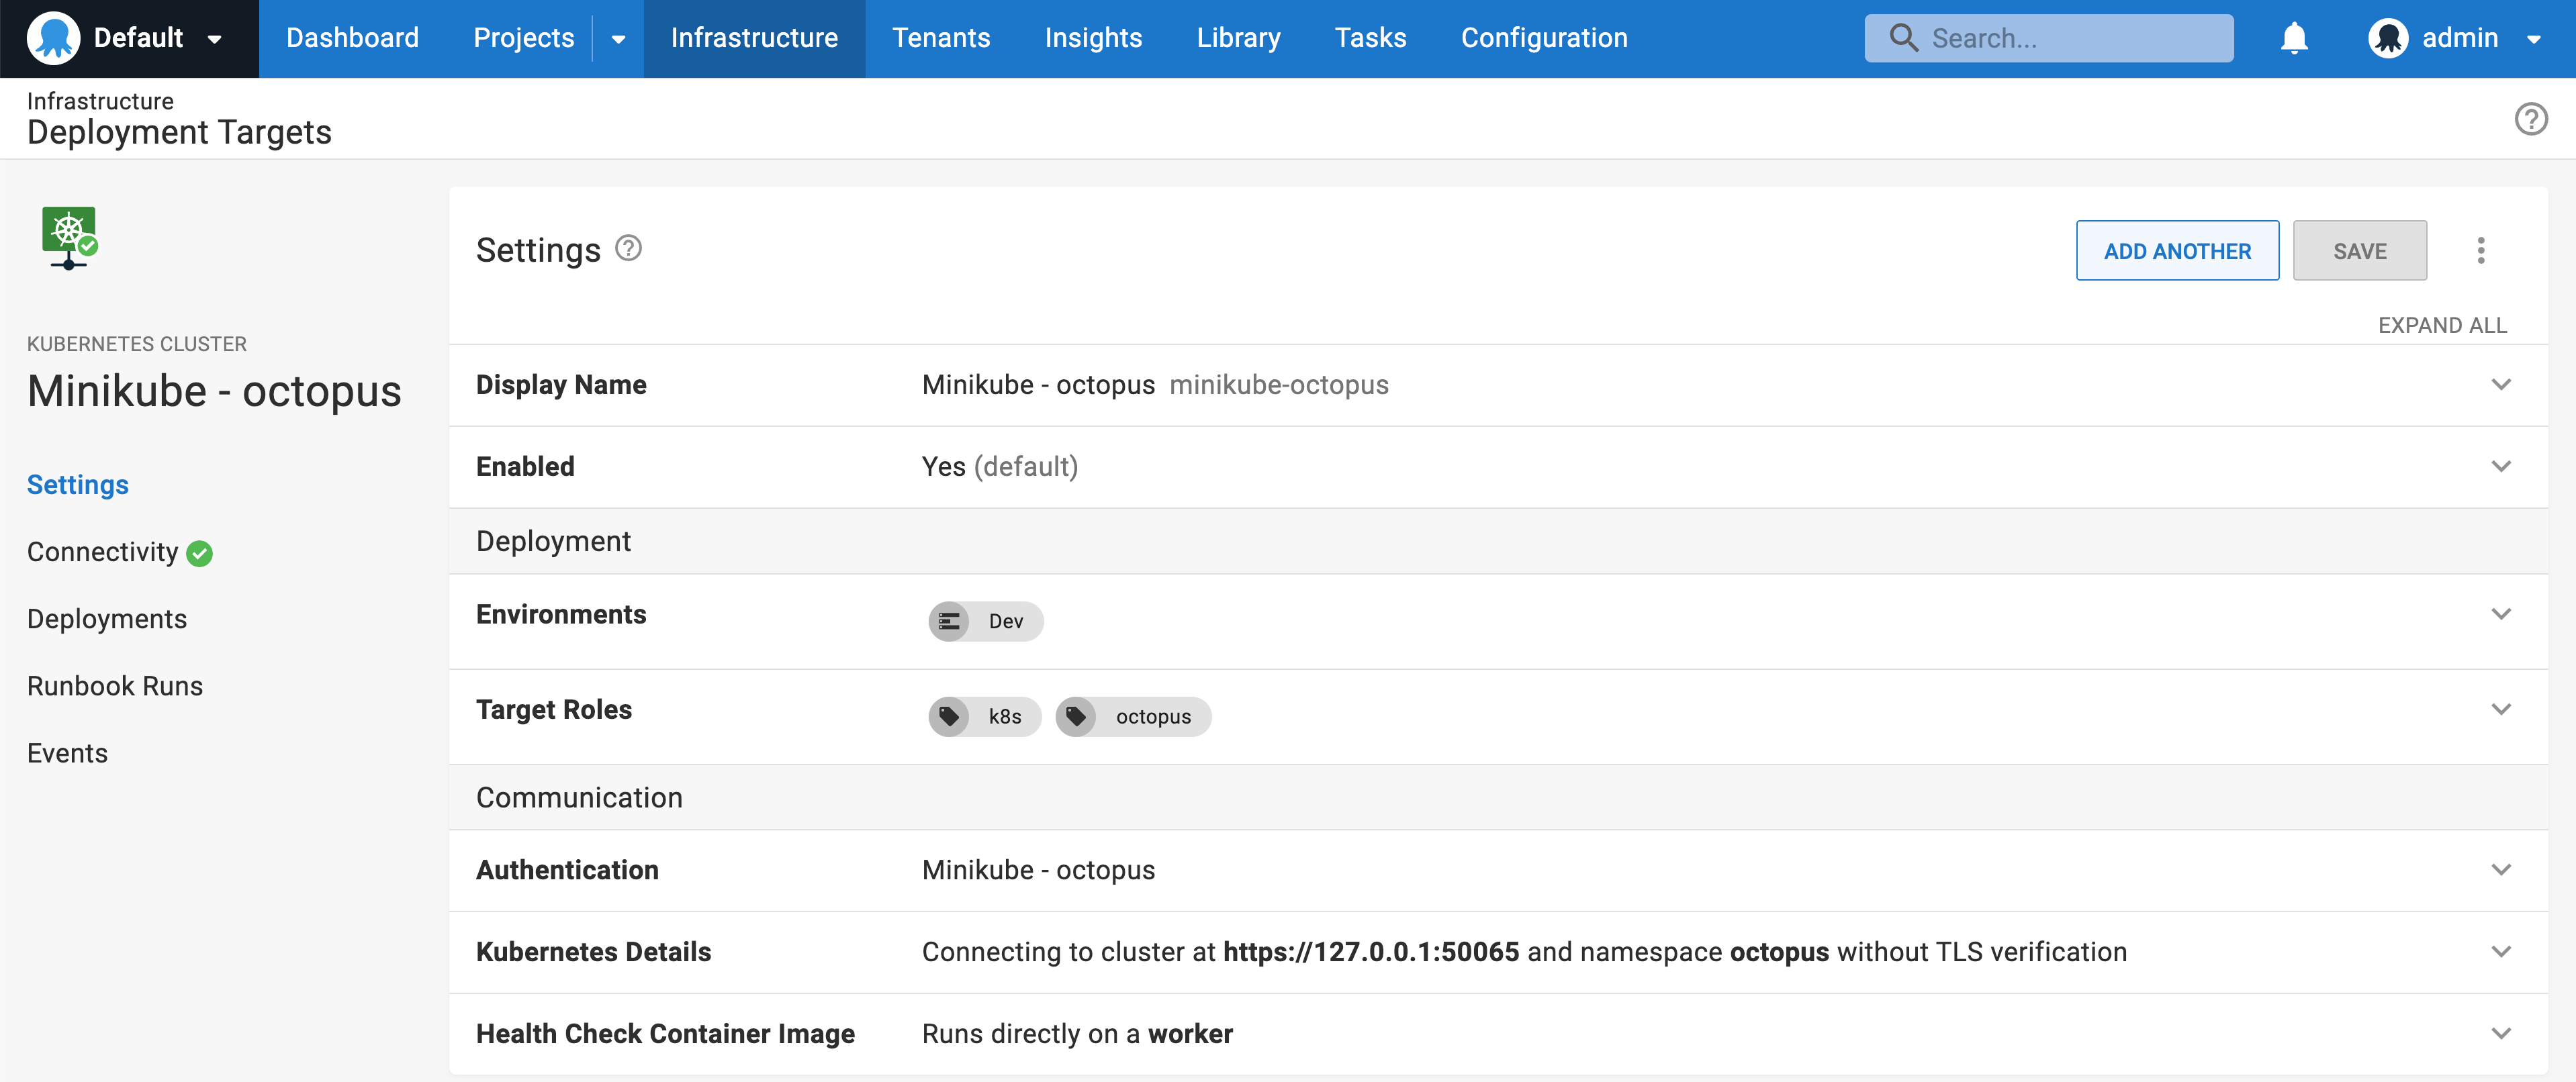Click the 'Yes (default)' Enabled value

click(1000, 466)
